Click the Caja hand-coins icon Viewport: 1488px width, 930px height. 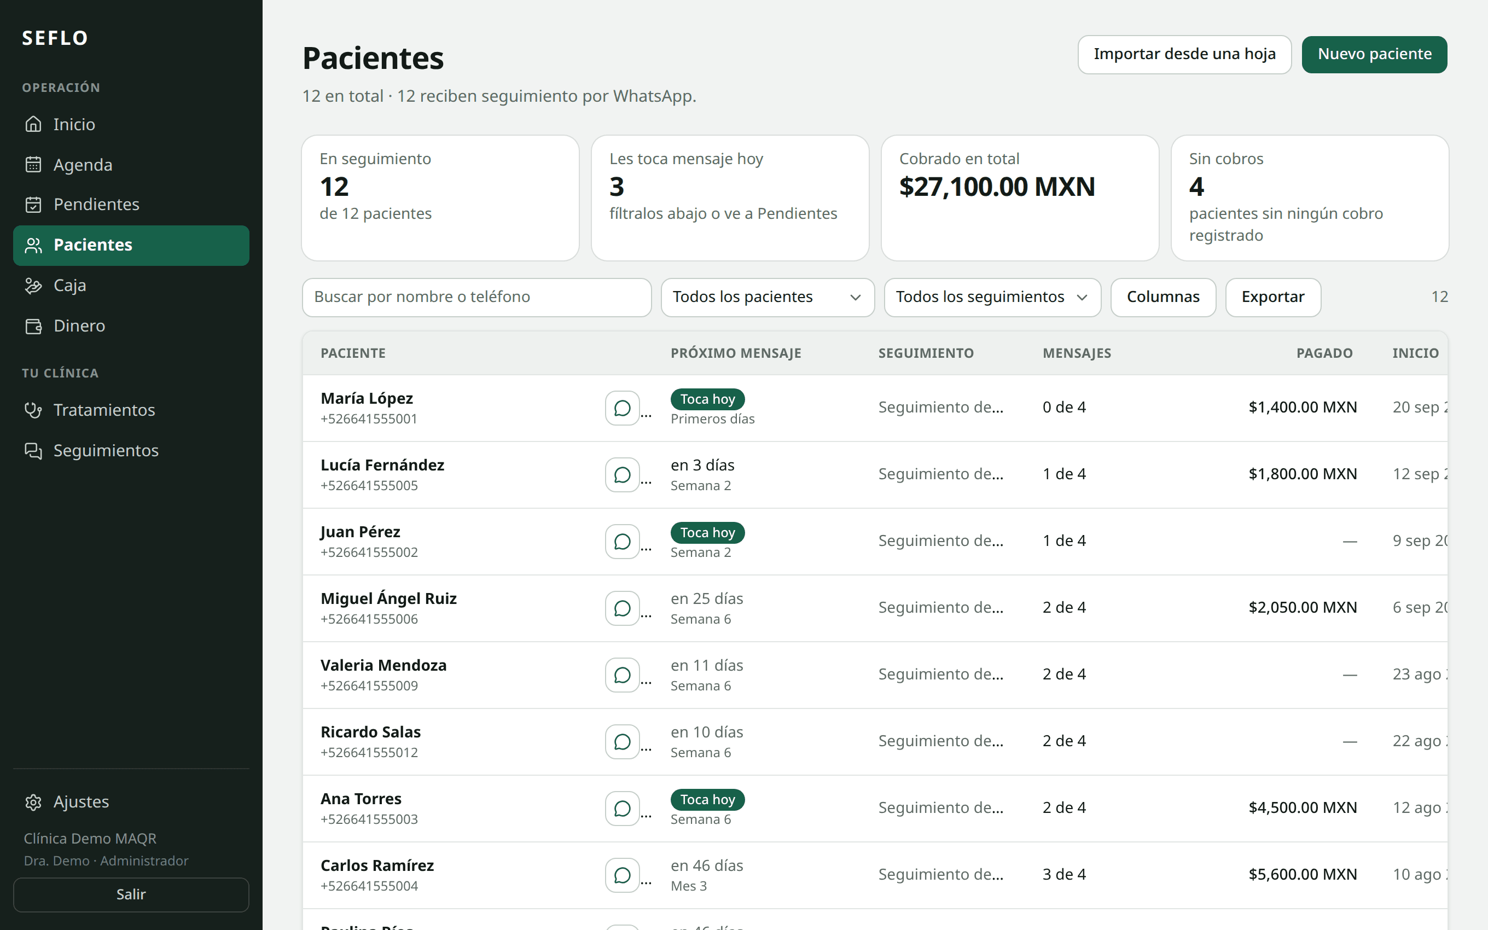pyautogui.click(x=33, y=286)
